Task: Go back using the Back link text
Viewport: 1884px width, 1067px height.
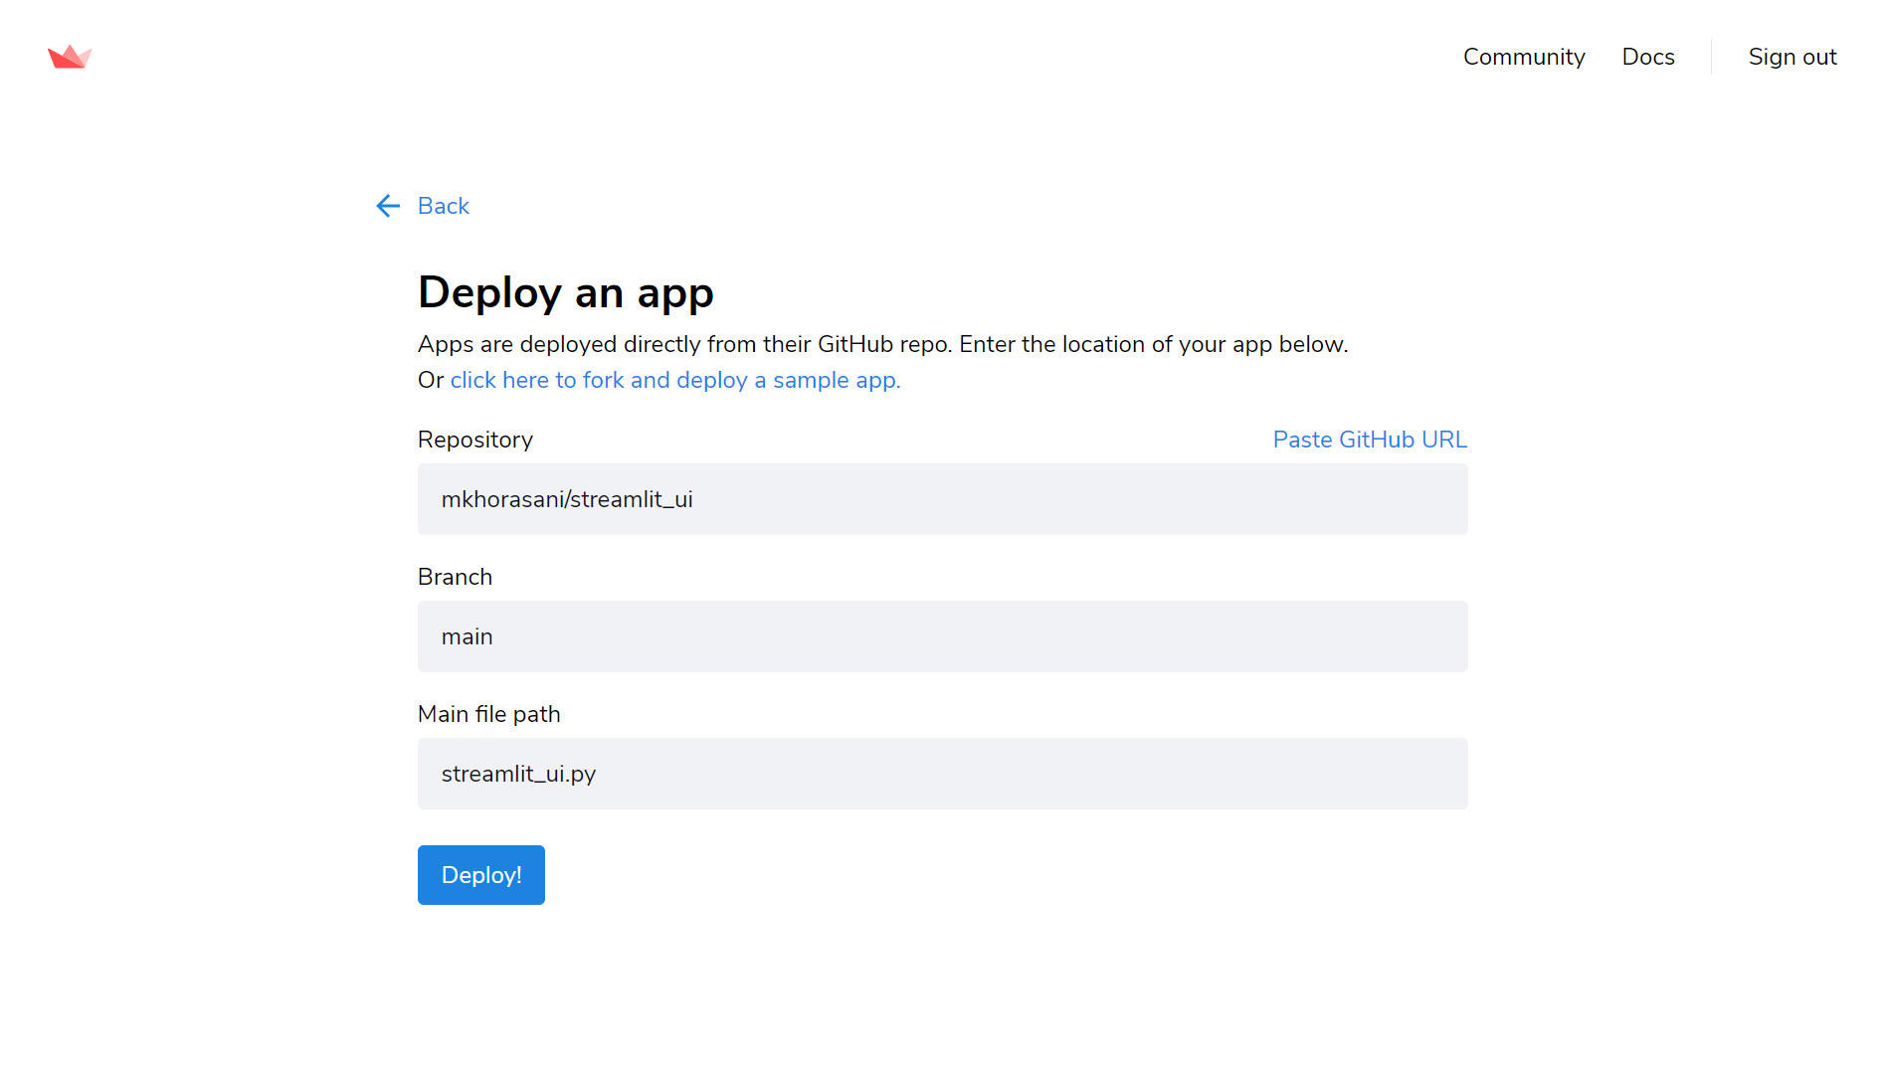Action: coord(443,206)
